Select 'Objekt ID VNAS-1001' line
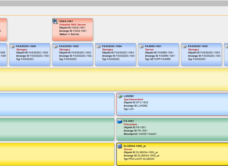Image resolution: width=228 pixels, height=166 pixels. [72, 28]
